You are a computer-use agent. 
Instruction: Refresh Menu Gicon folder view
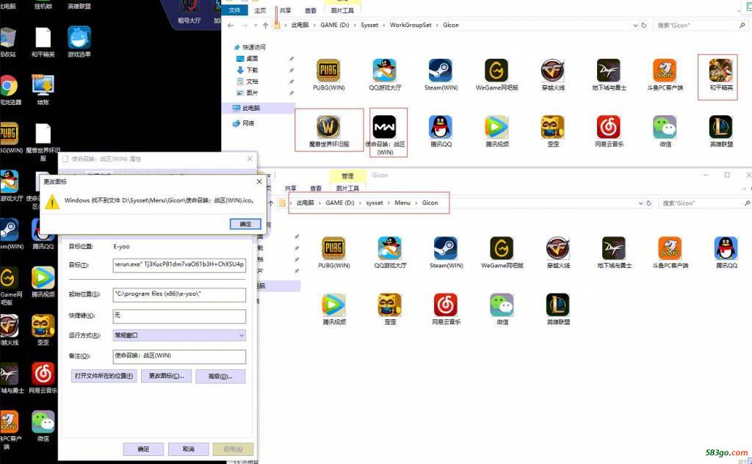[x=648, y=203]
